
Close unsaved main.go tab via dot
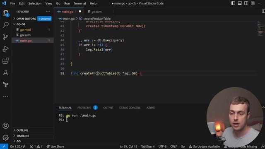tap(80, 12)
